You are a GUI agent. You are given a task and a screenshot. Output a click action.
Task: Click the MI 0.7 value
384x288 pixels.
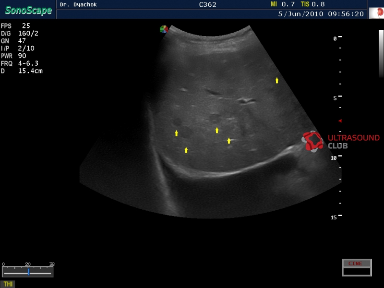[x=283, y=4]
